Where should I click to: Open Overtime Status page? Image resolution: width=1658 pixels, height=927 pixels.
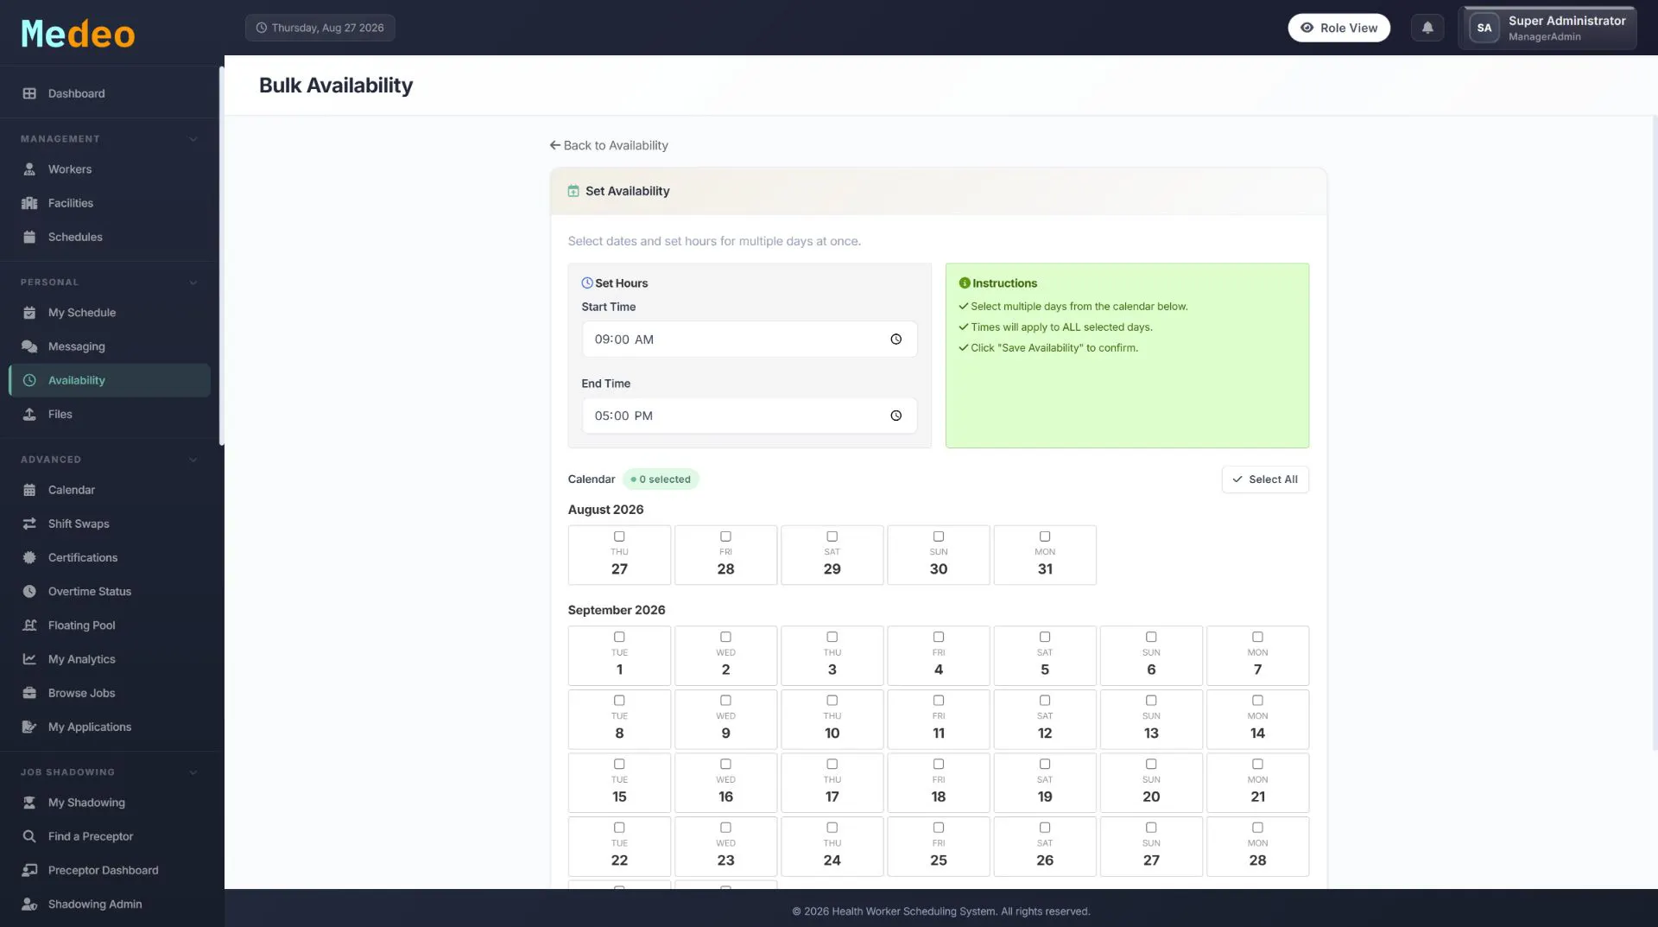(x=110, y=591)
